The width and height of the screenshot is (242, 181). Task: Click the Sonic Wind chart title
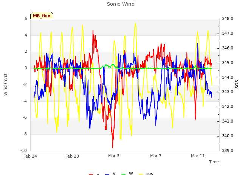tap(121, 4)
